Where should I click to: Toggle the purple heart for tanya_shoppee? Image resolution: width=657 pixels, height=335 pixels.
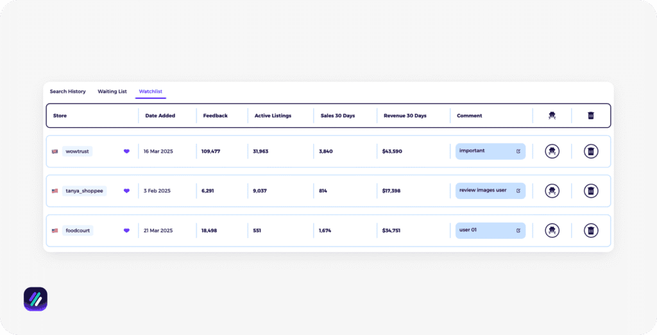(126, 191)
